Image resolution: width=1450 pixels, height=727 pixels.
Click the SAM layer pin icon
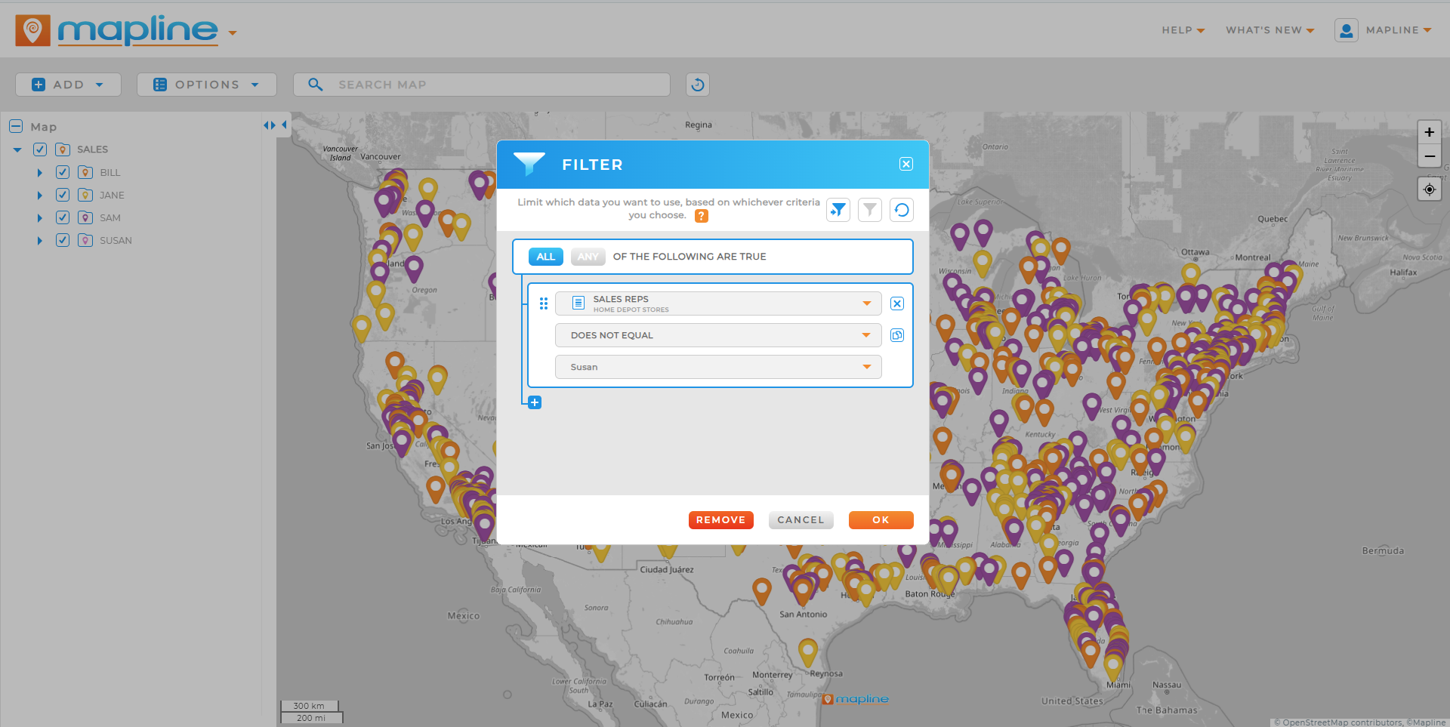pyautogui.click(x=85, y=217)
